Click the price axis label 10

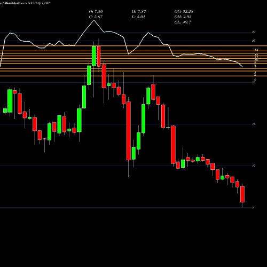pyautogui.click(x=254, y=166)
